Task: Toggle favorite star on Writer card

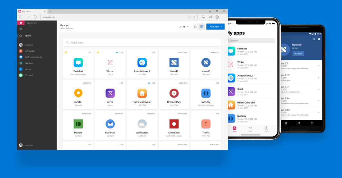Action: coord(98,52)
